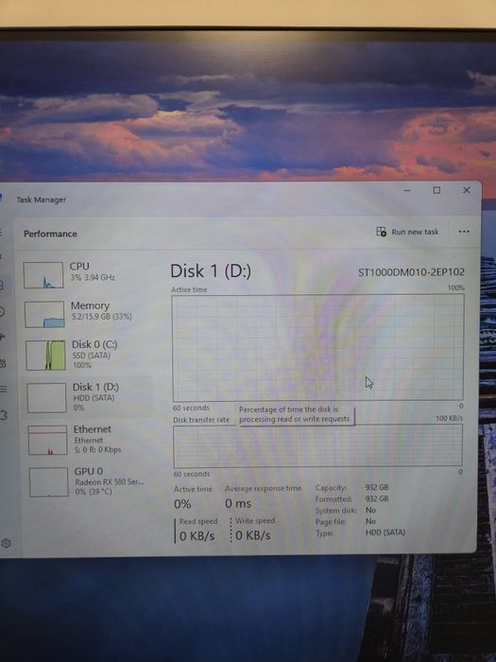Click the Disk transfer rate label
This screenshot has width=496, height=662.
(x=201, y=420)
